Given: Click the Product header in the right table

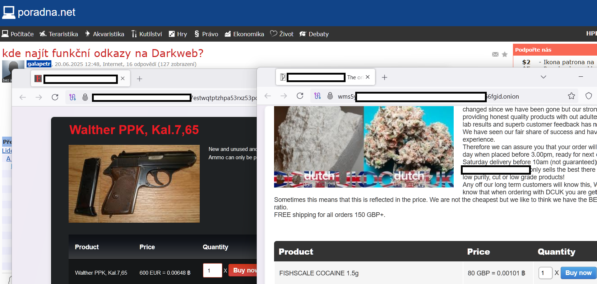Looking at the screenshot, I should (296, 252).
